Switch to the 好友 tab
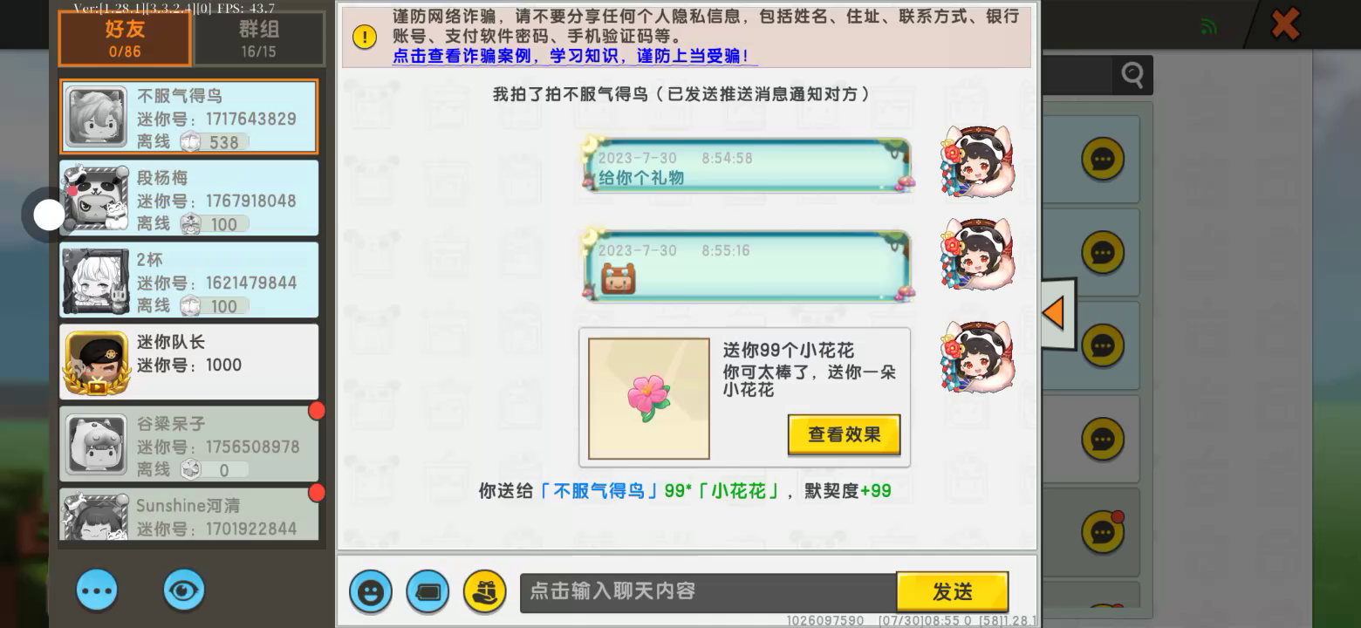 click(x=125, y=38)
